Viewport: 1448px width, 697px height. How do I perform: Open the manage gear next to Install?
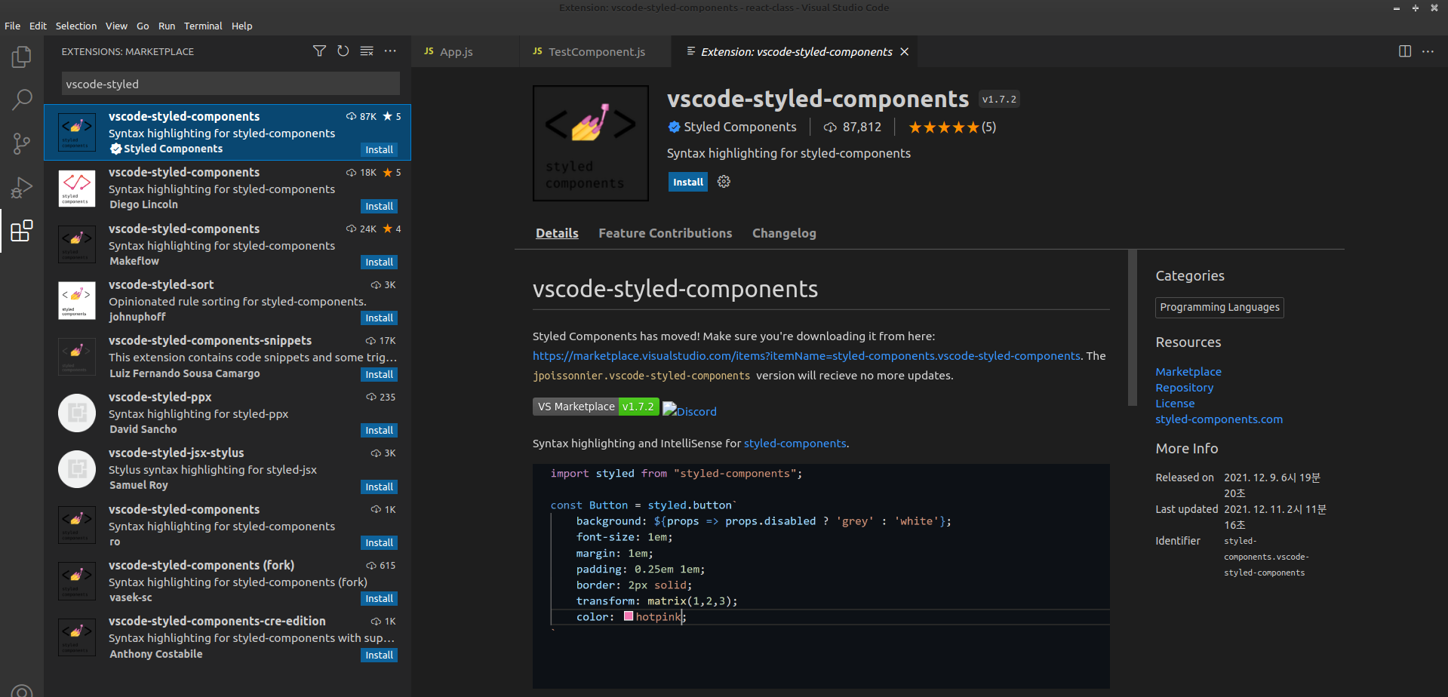(724, 182)
